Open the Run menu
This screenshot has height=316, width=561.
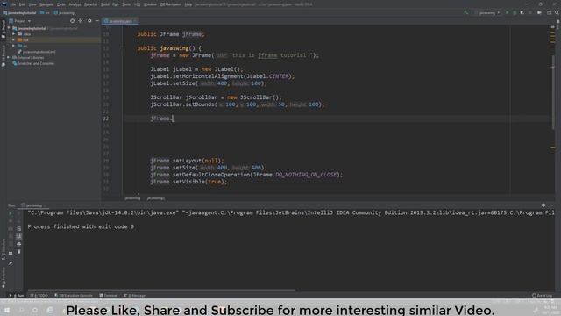point(116,4)
